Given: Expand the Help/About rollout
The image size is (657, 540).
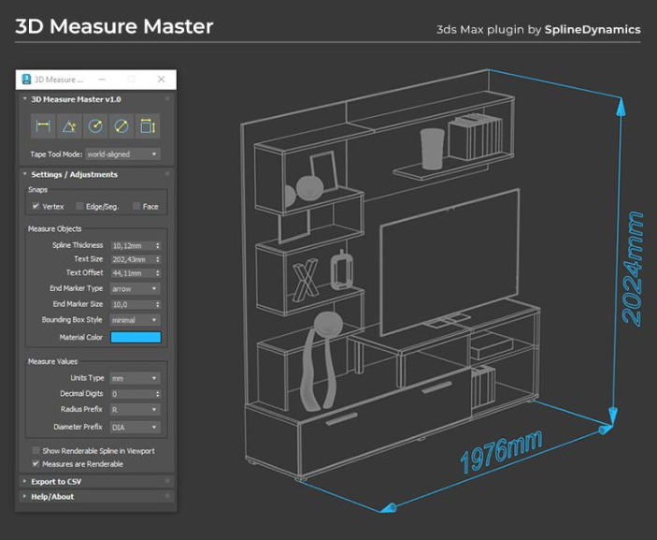Looking at the screenshot, I should pos(52,497).
